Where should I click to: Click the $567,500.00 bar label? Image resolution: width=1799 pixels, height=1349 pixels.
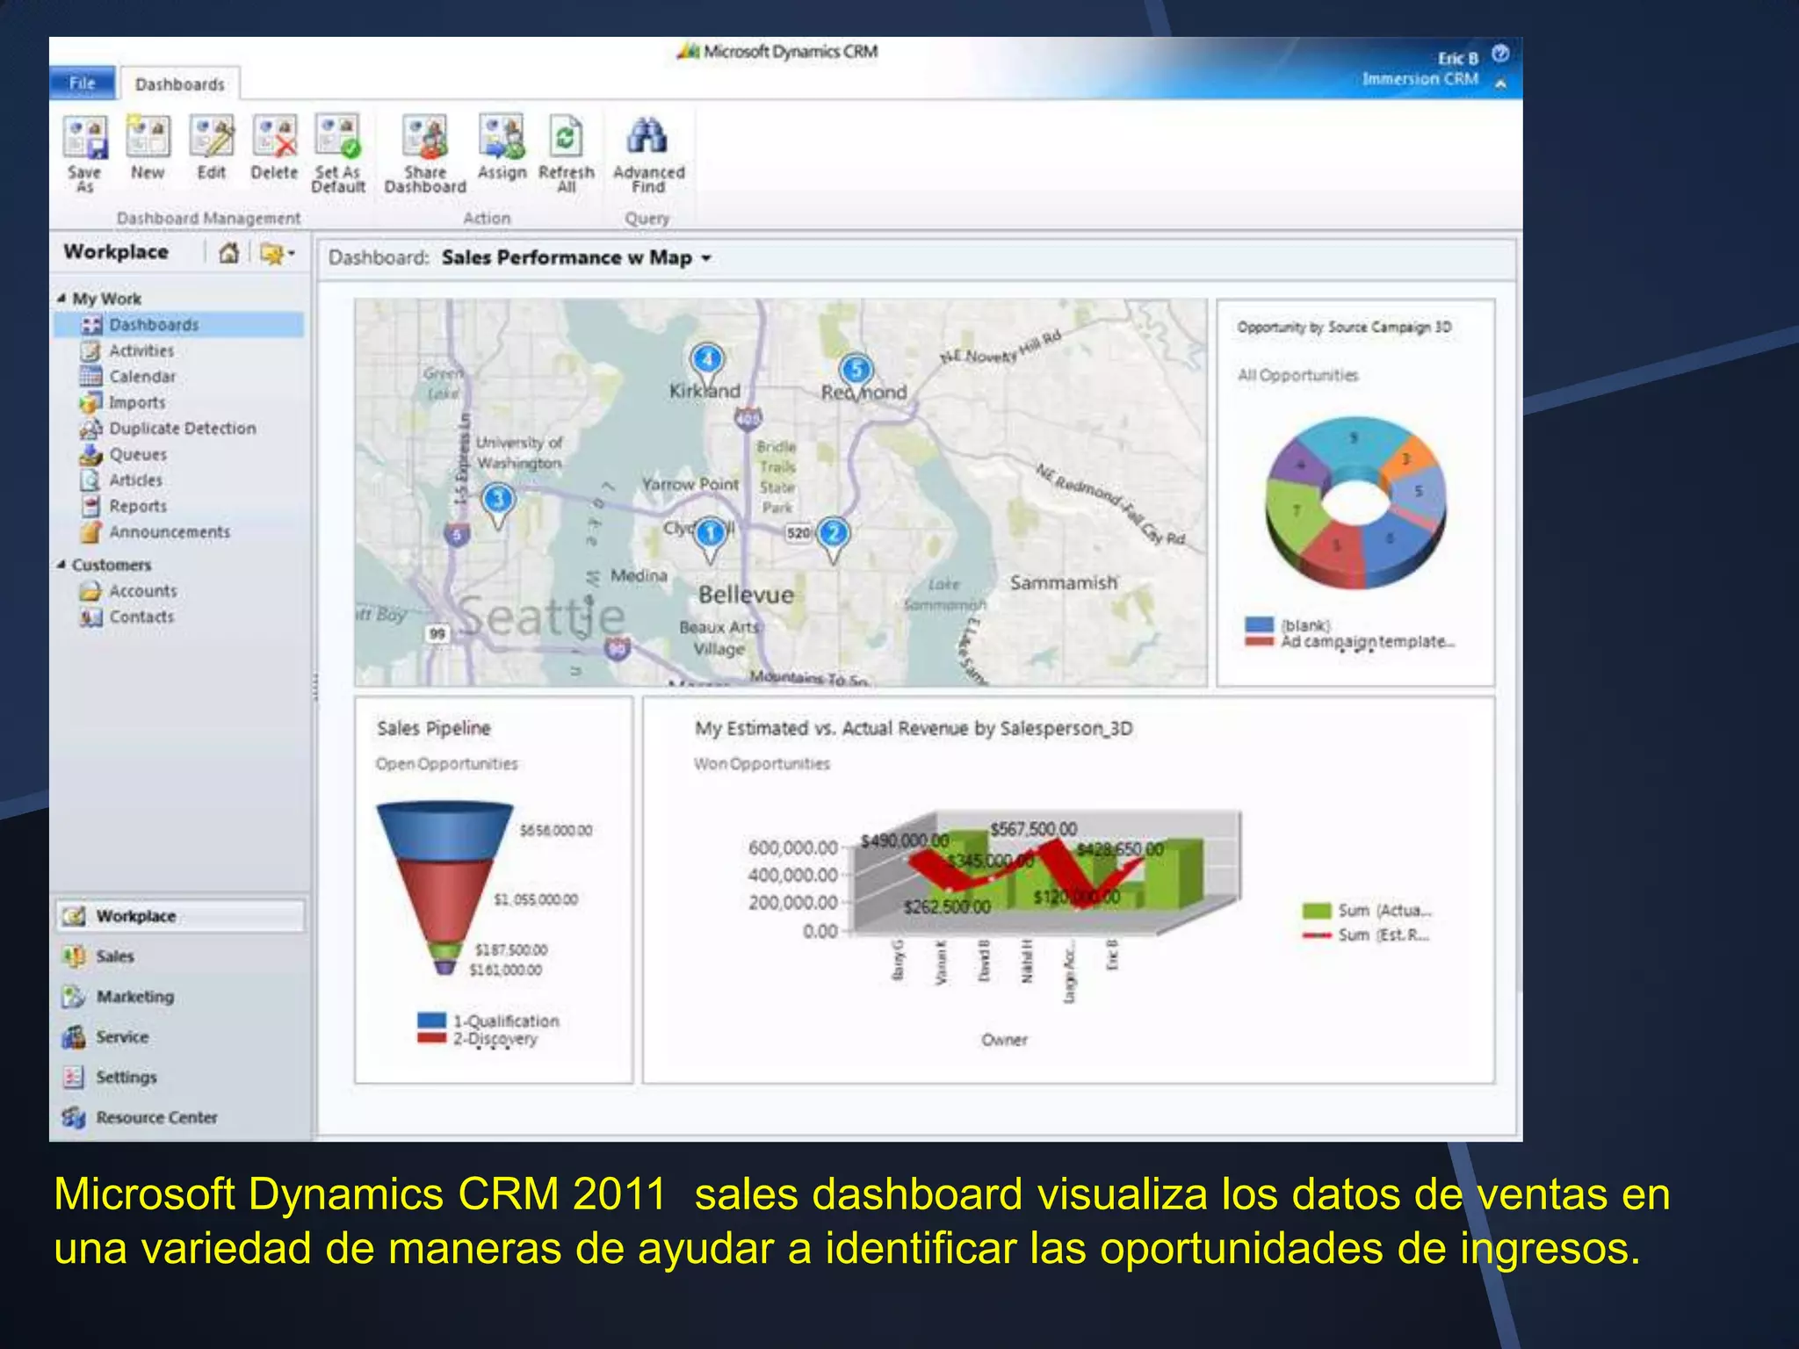tap(1033, 829)
